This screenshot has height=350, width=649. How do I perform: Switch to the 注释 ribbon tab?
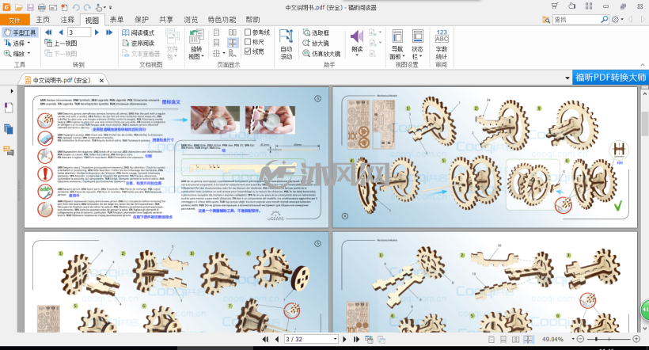pos(67,20)
